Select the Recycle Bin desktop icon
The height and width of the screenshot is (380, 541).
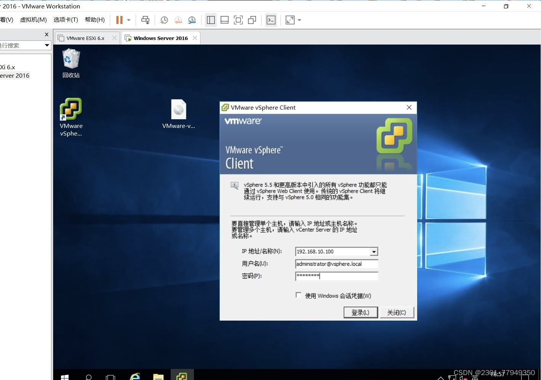(x=71, y=63)
